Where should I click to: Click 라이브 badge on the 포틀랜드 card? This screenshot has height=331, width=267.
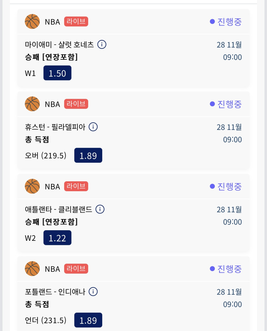pos(76,269)
